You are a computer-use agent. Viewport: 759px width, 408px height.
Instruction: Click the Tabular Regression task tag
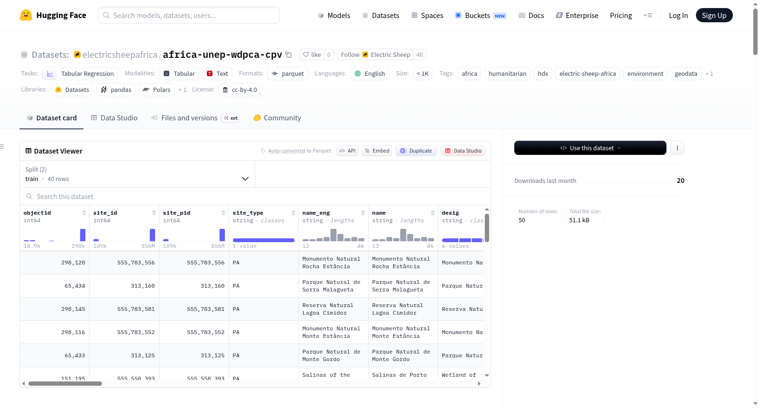coord(80,73)
